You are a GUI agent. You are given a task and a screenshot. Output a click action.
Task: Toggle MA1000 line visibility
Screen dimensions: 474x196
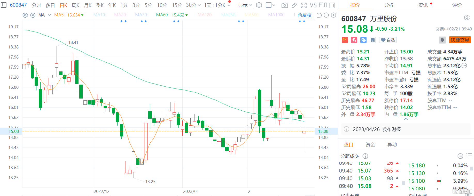(x=277, y=15)
